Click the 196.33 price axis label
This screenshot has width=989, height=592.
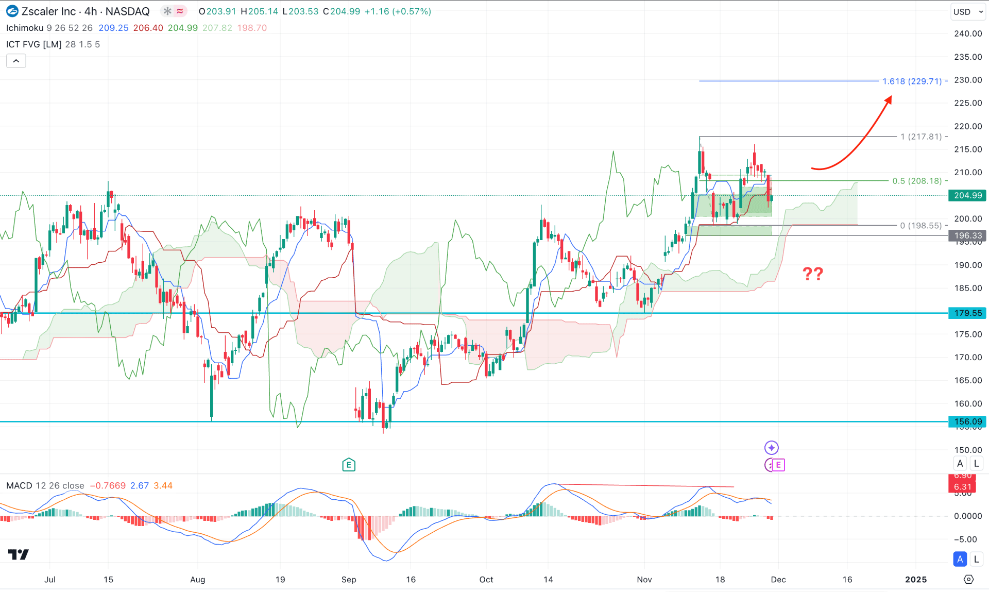(967, 235)
